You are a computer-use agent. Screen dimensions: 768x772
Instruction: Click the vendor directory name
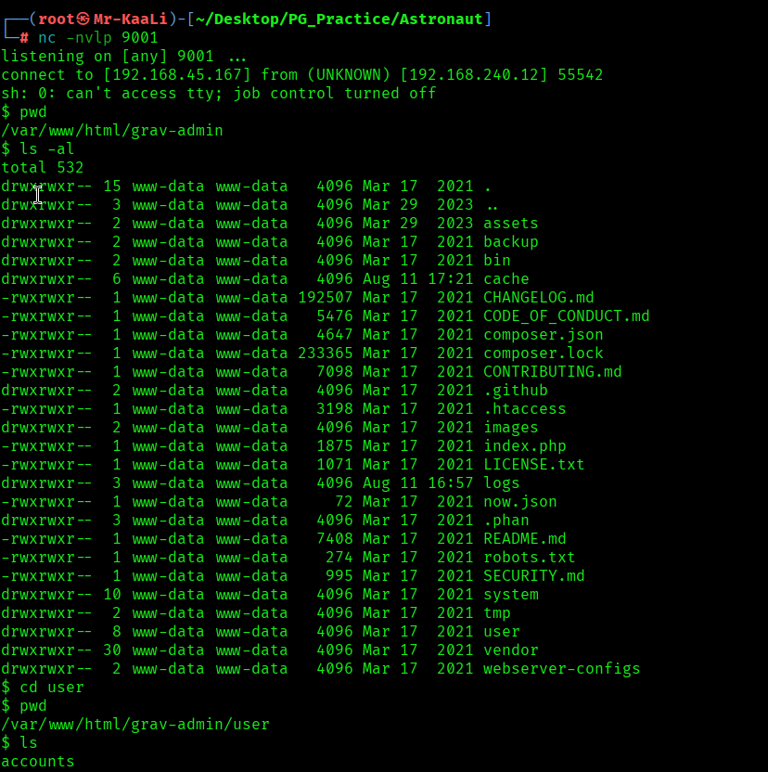(x=510, y=650)
